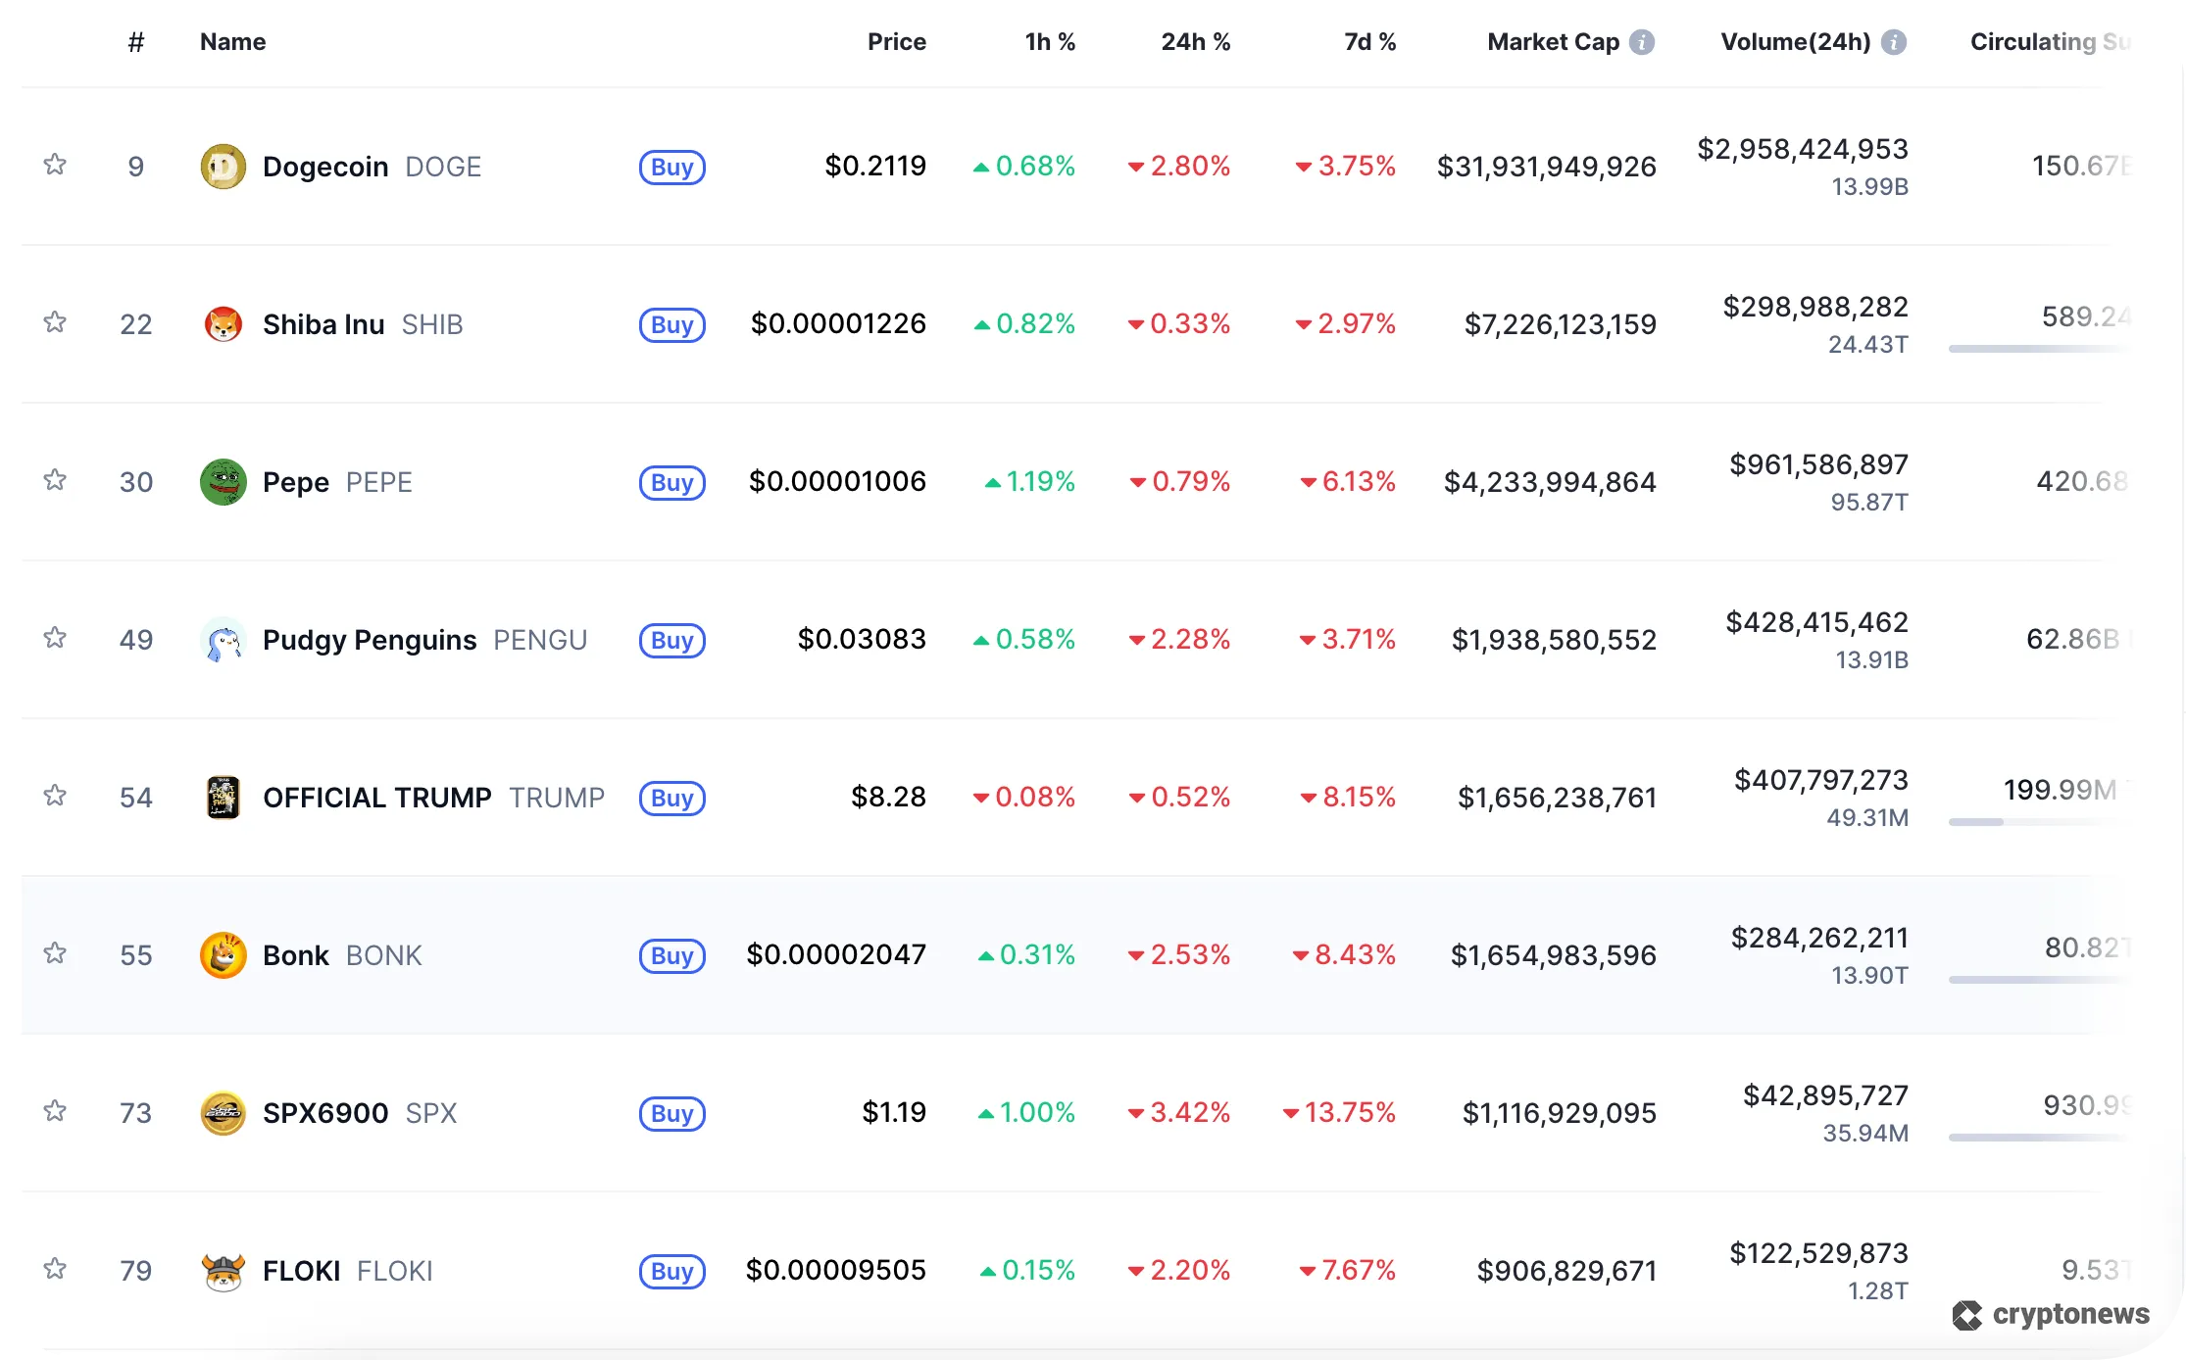Viewport: 2186px width, 1360px height.
Task: Click the Pudgy Penguins coin logo
Action: point(224,639)
